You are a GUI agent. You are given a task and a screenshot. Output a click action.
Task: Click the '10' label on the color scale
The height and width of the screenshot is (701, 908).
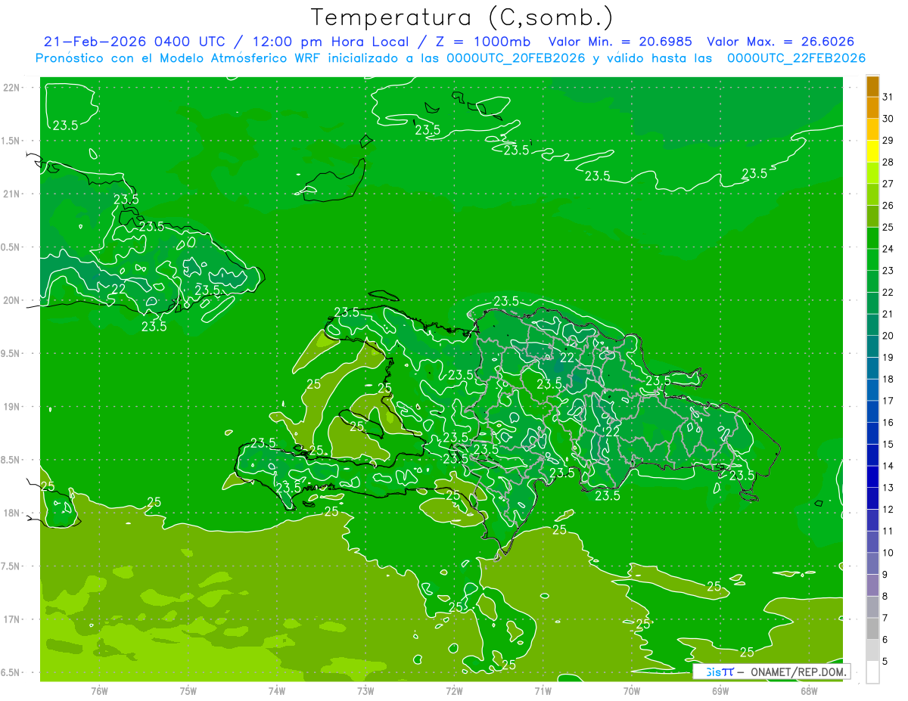click(888, 553)
